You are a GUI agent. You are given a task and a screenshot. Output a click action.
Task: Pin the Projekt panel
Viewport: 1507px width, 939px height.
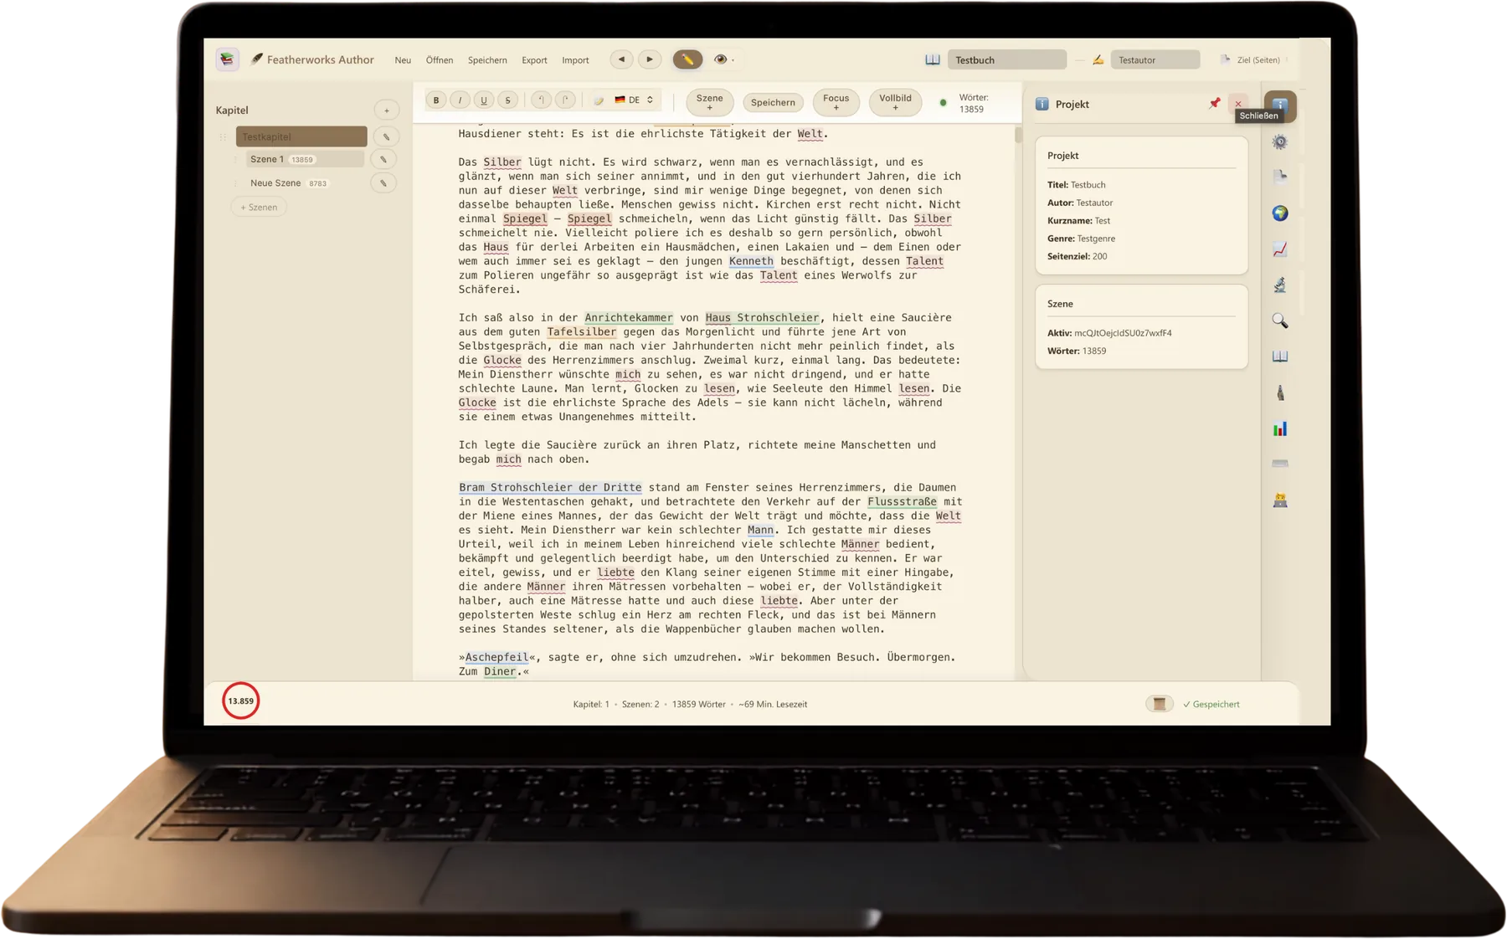pos(1215,104)
